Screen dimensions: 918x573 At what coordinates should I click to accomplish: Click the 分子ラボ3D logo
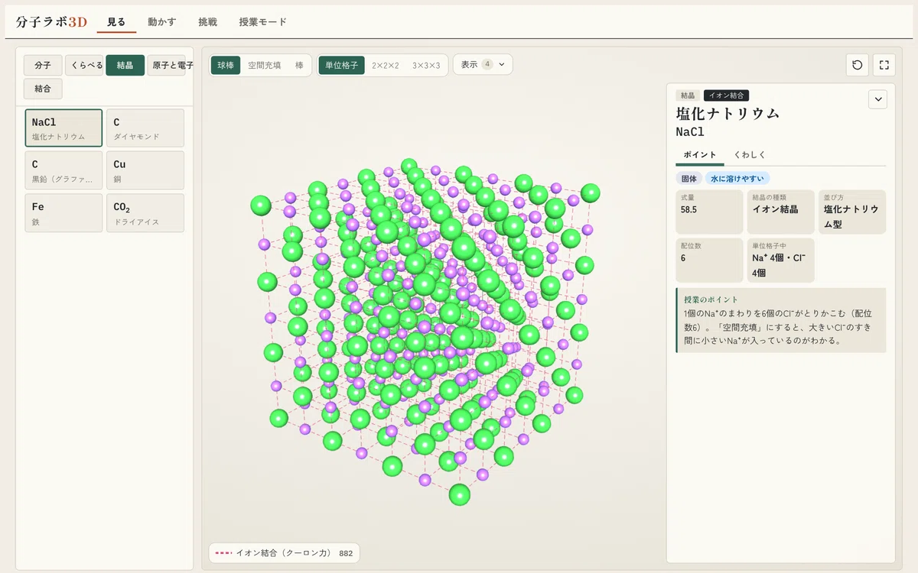(52, 22)
